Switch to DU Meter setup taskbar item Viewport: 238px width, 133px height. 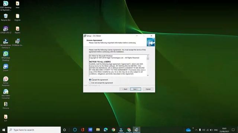click(x=136, y=130)
